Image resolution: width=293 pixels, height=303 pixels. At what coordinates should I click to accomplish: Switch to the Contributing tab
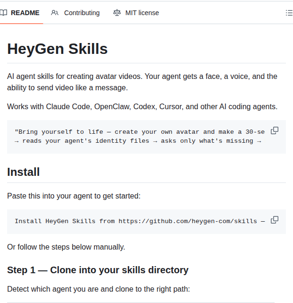coord(75,13)
